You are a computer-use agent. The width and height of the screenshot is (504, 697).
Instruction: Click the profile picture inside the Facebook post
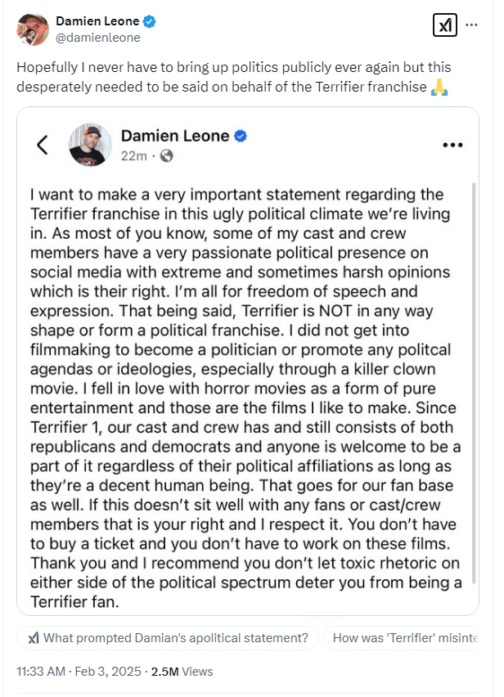click(x=90, y=146)
